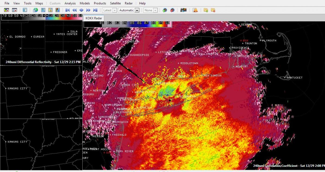Click the map with red marker icon
Viewport: 325px width, 172px height.
click(58, 10)
